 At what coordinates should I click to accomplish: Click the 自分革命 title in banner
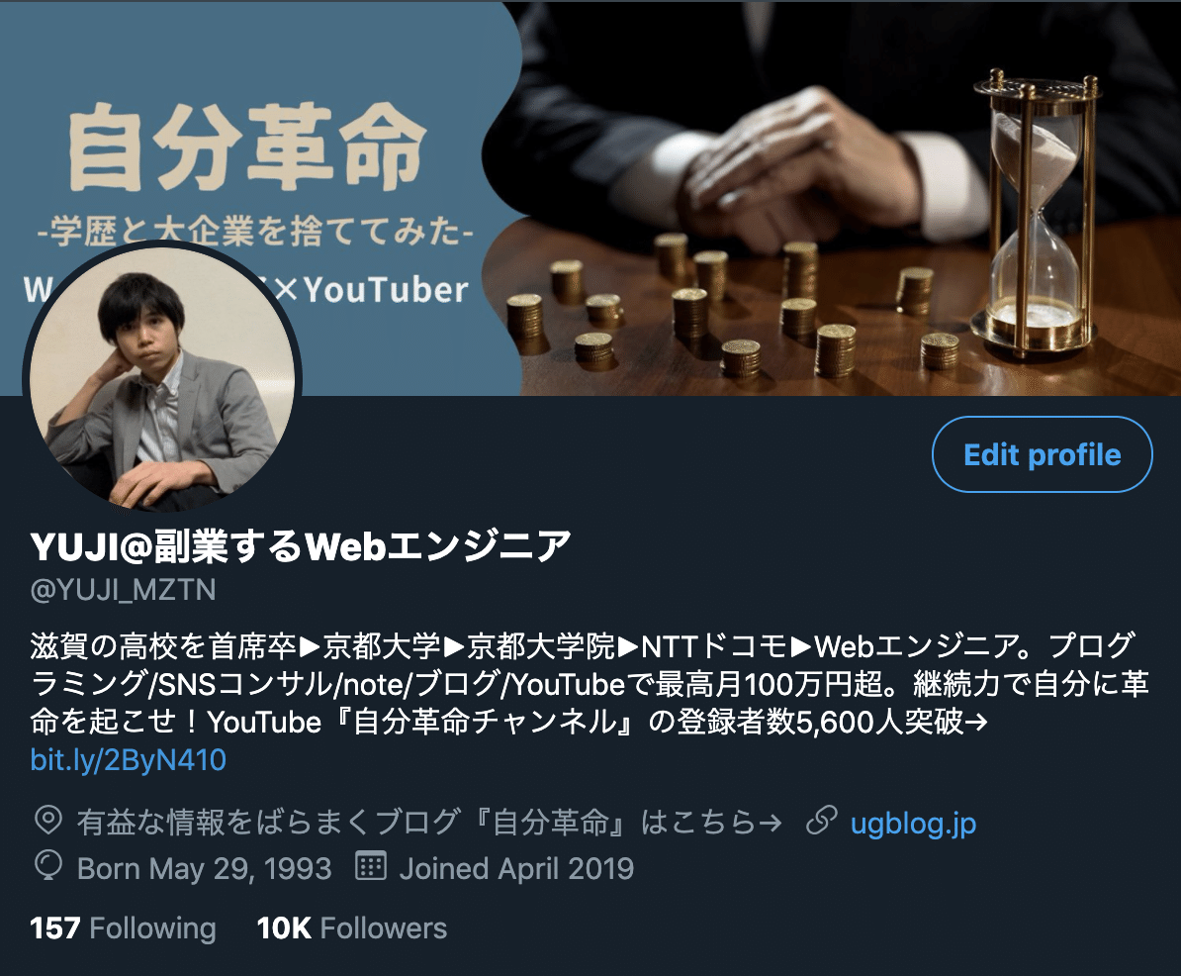(247, 146)
